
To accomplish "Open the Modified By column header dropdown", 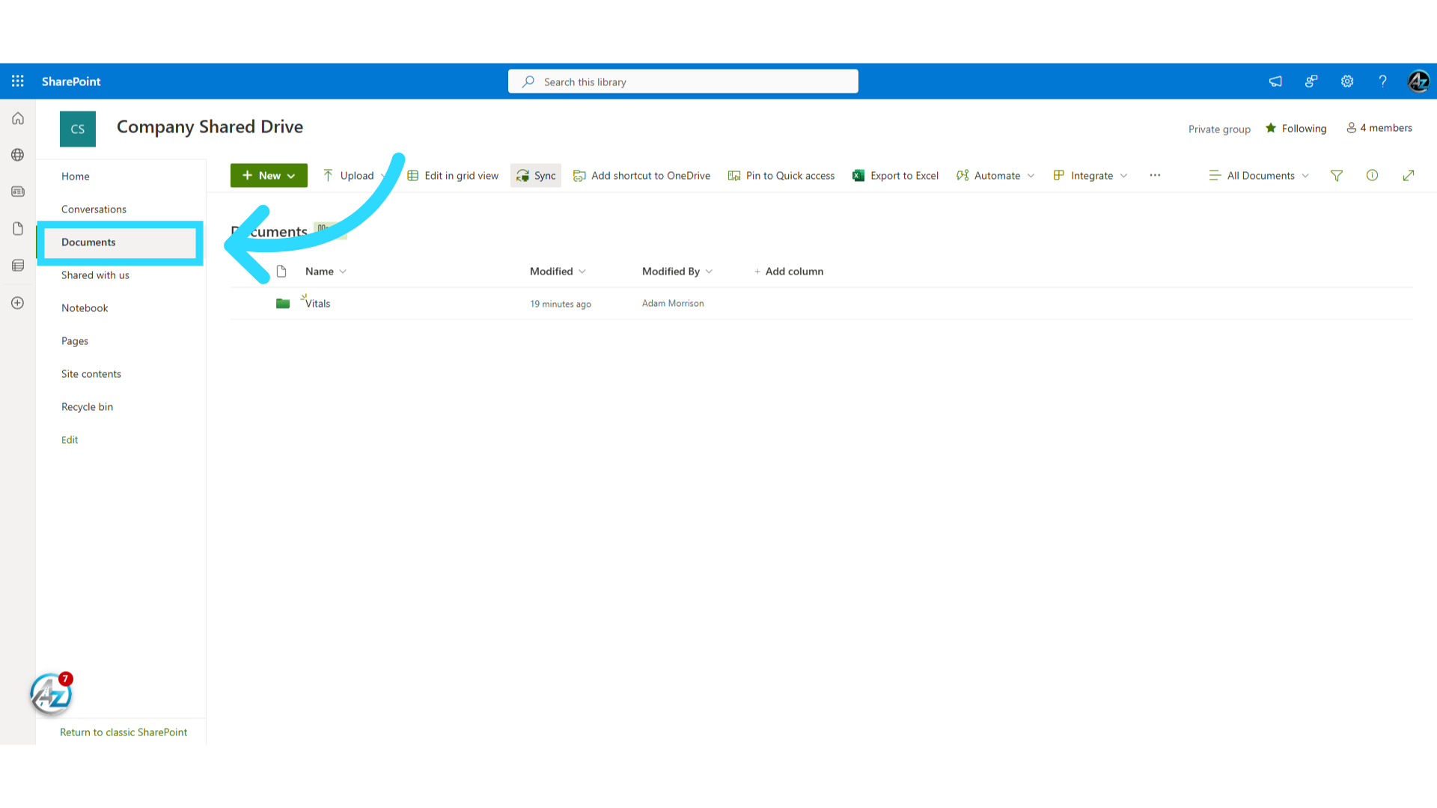I will [x=677, y=272].
